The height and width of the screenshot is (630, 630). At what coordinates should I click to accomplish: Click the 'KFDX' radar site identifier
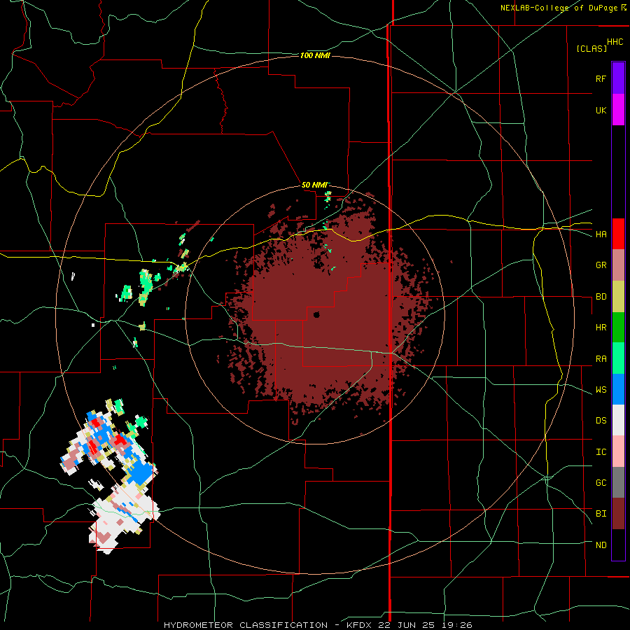(360, 625)
